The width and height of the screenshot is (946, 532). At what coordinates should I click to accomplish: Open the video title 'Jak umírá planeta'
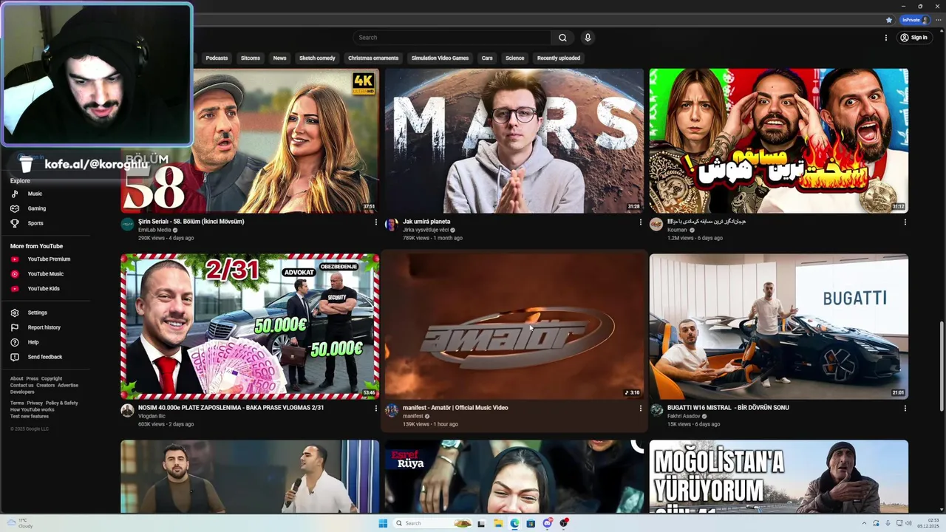[426, 222]
